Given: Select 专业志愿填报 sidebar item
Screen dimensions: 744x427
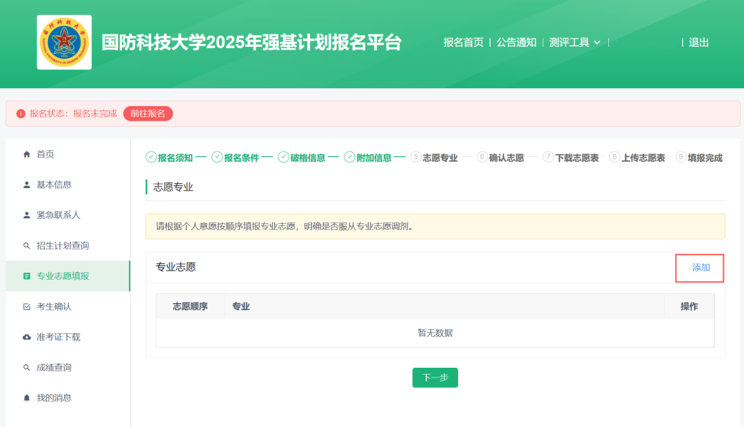Looking at the screenshot, I should [68, 276].
